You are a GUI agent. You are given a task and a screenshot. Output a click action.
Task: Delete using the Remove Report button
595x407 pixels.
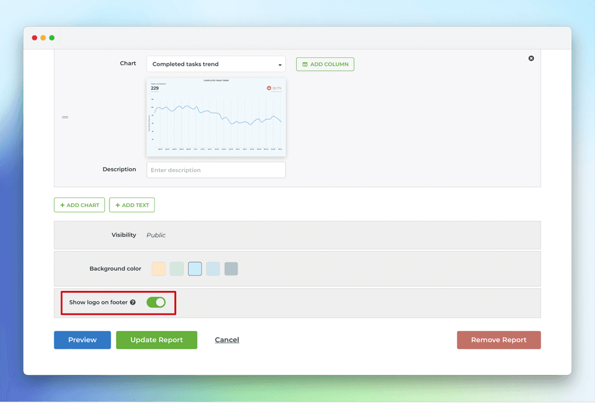click(499, 340)
